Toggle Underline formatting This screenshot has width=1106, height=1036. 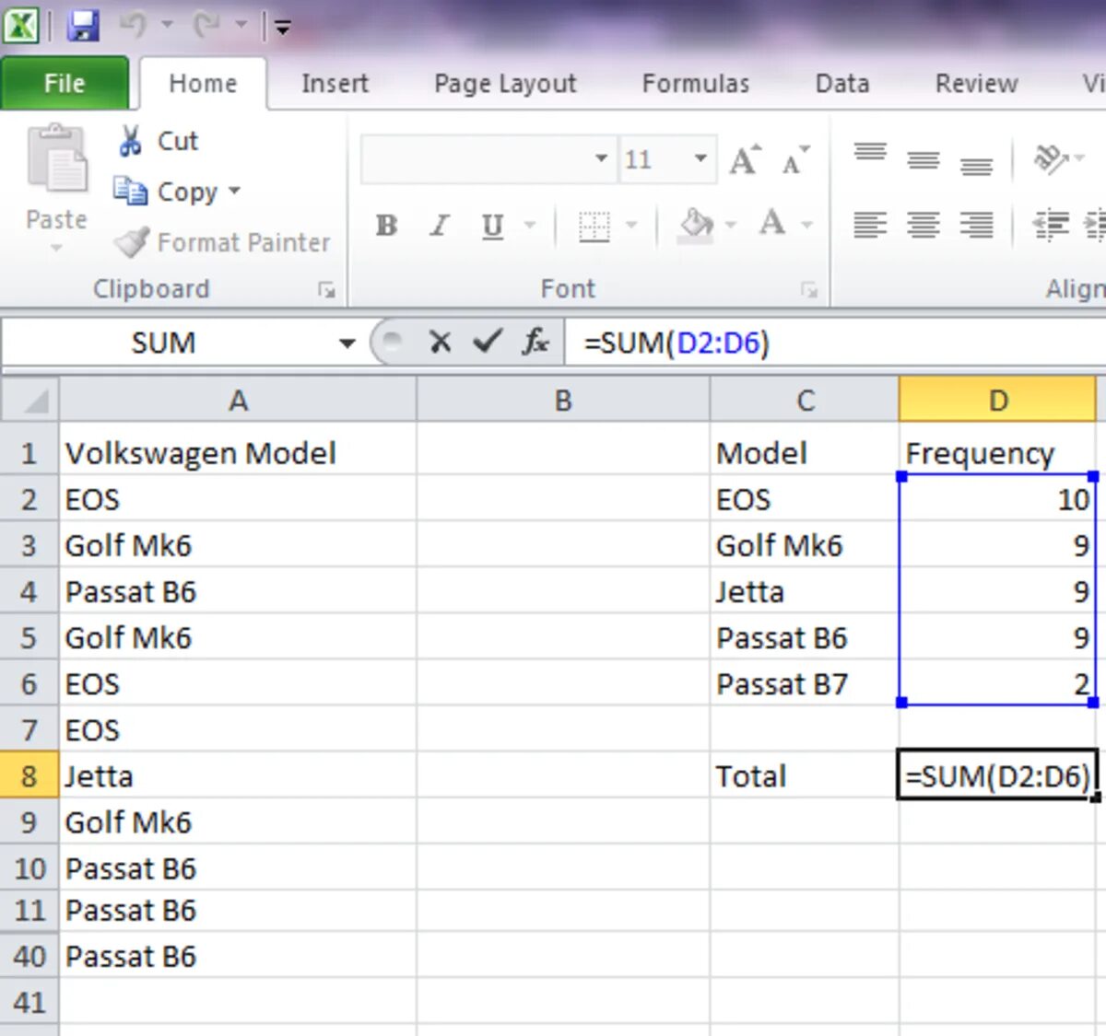pyautogui.click(x=493, y=226)
